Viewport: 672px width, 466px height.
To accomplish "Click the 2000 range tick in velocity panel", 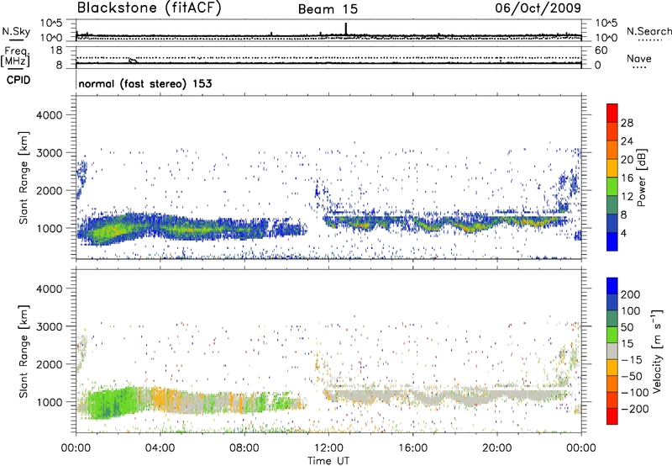I will [50, 364].
